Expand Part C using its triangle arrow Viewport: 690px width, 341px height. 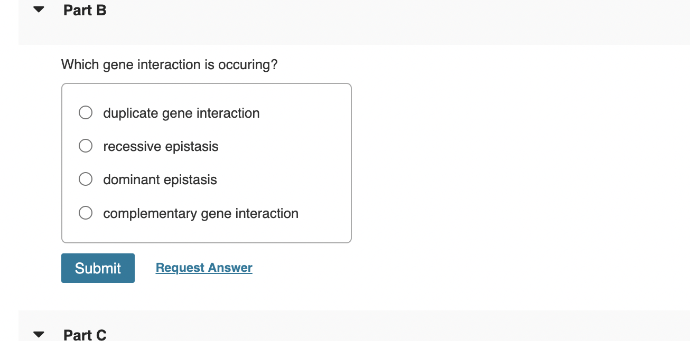click(x=39, y=334)
